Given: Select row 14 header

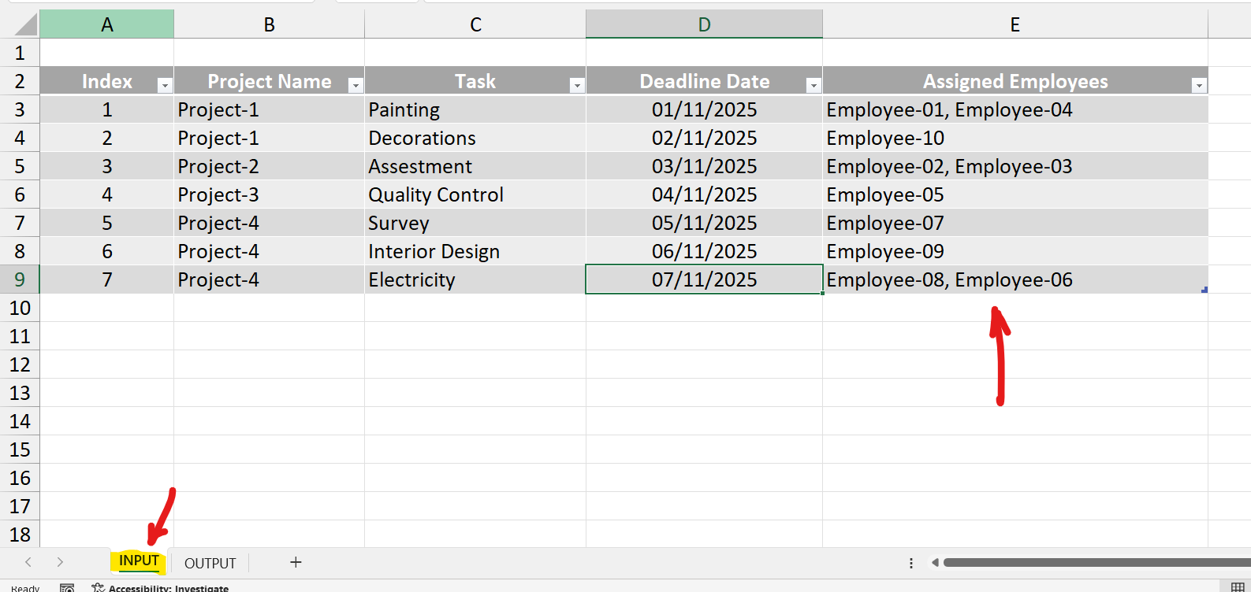Looking at the screenshot, I should coord(20,421).
